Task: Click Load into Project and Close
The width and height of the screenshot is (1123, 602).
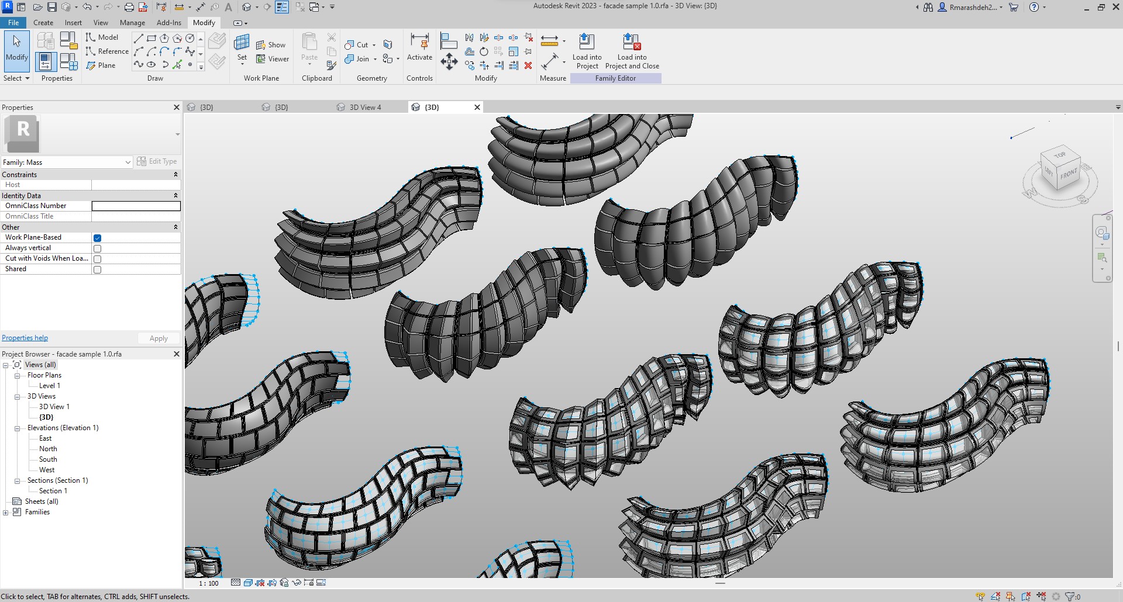Action: pos(632,42)
